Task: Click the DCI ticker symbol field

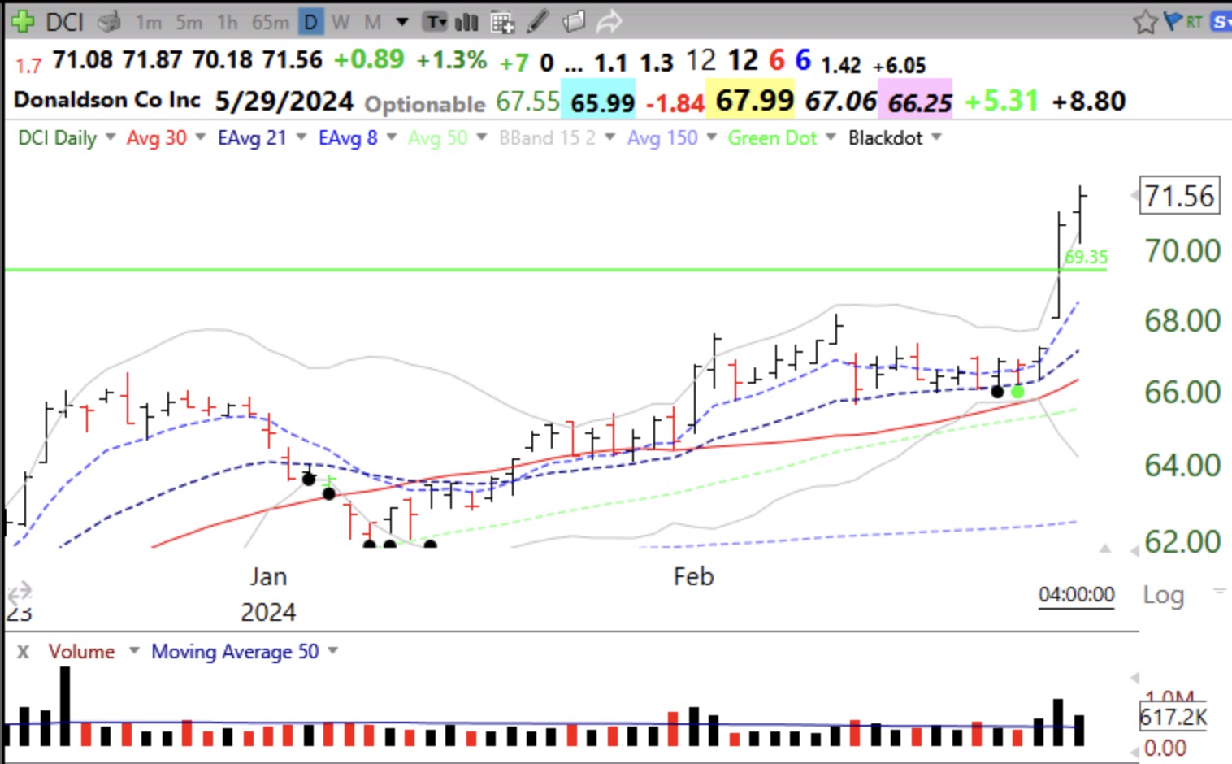Action: click(x=64, y=22)
